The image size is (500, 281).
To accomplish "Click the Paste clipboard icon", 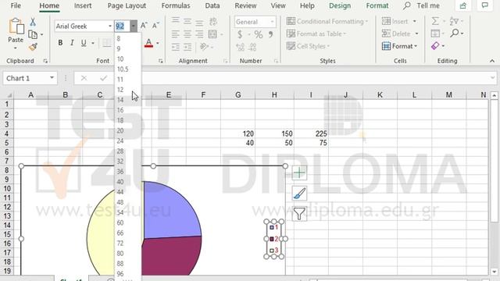I will (x=16, y=26).
